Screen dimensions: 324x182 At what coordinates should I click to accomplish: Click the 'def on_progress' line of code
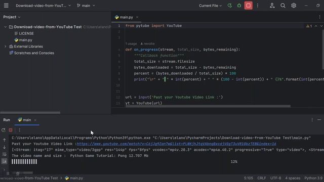coord(183,50)
